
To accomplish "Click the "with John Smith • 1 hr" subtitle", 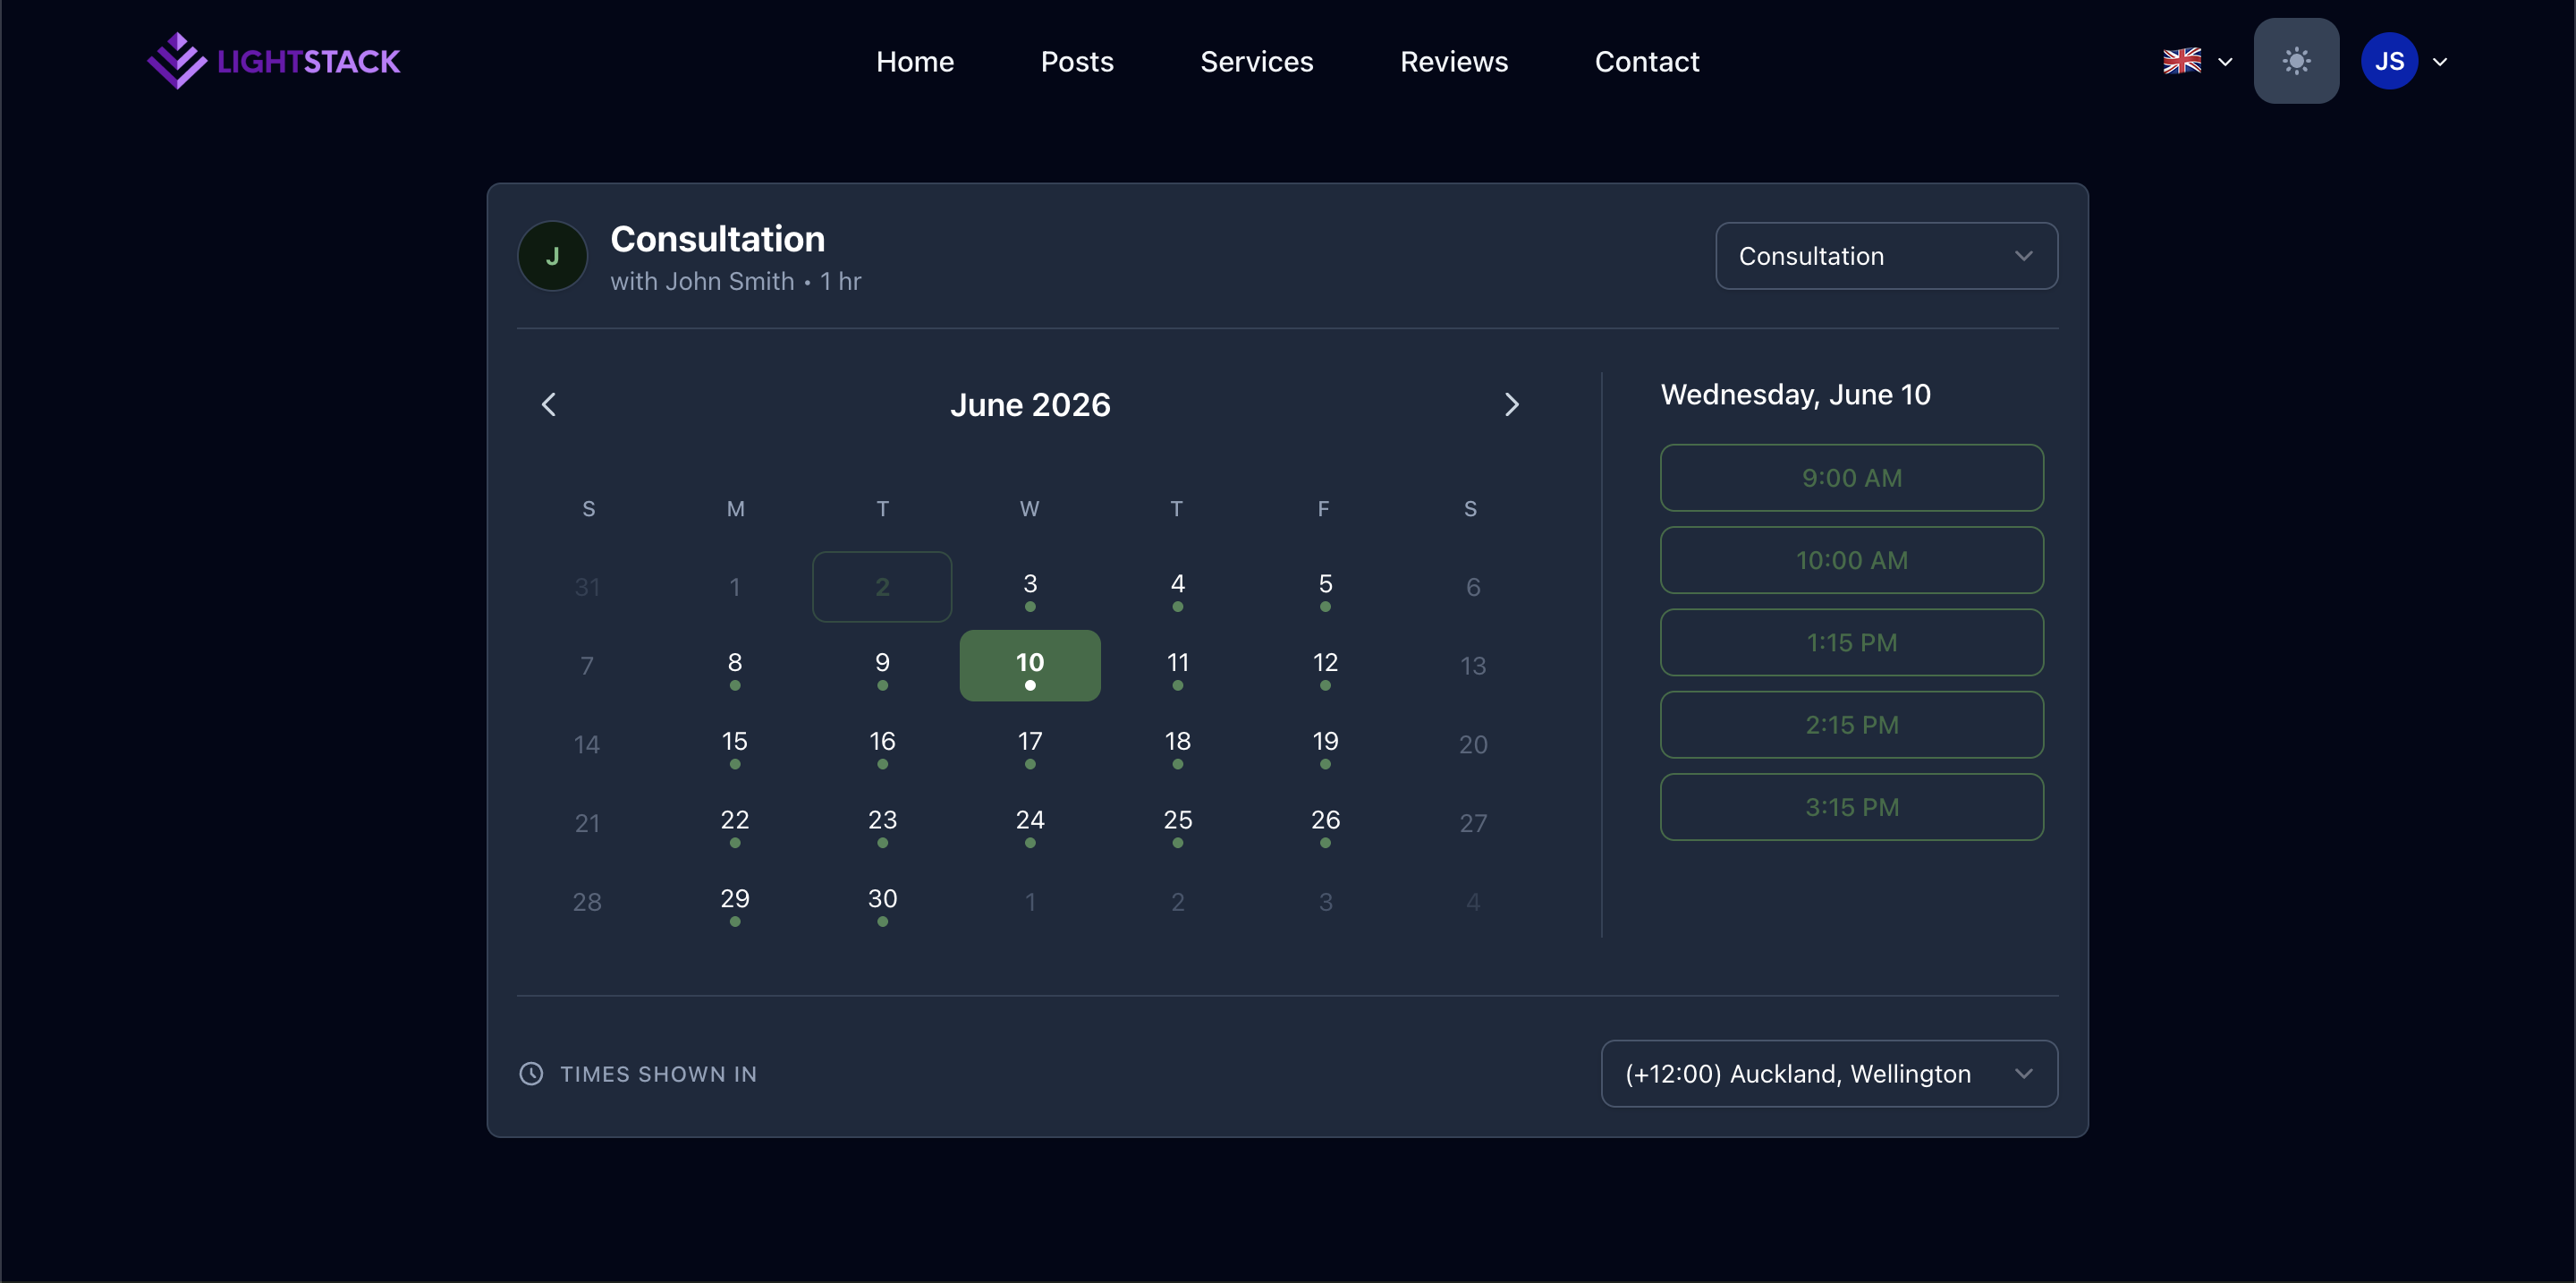I will pos(735,282).
